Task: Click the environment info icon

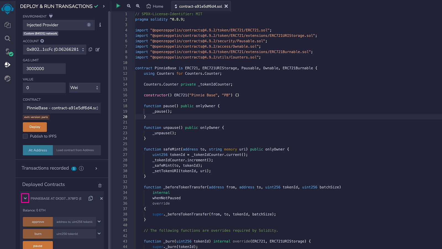Action: pos(100,25)
